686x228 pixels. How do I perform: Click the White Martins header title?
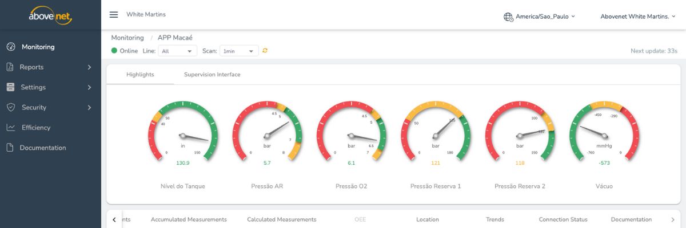[146, 14]
